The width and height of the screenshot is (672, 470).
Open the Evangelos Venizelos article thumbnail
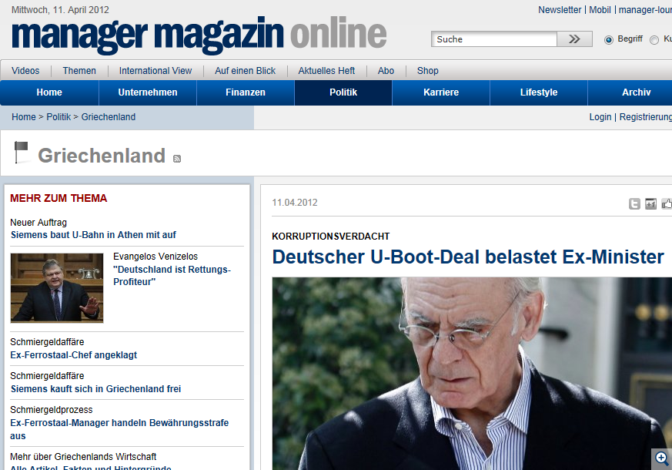56,287
